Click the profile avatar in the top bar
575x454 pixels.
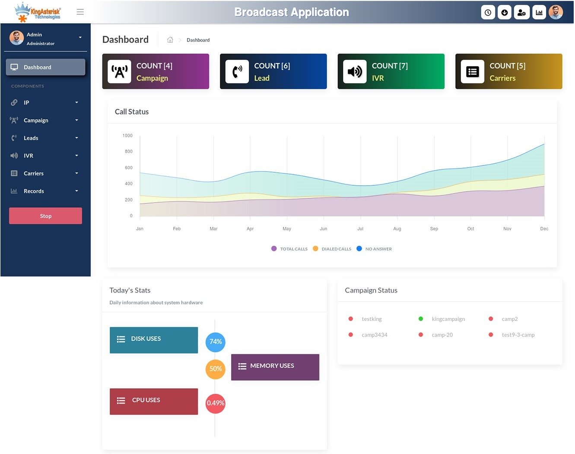coord(556,12)
